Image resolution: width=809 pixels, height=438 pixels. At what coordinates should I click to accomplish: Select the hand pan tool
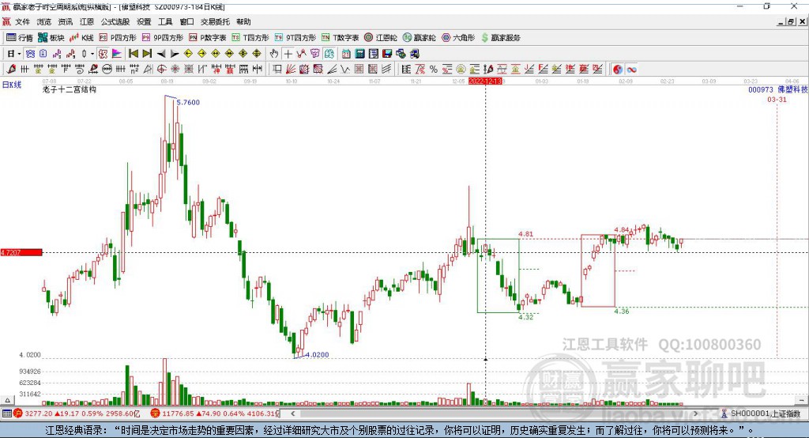(x=273, y=54)
